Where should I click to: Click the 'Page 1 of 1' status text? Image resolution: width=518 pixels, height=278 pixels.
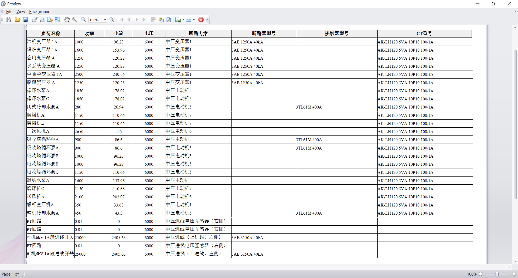pos(12,274)
